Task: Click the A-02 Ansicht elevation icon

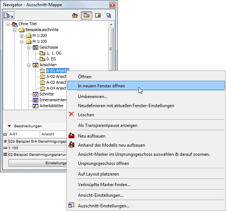Action: [x=42, y=76]
